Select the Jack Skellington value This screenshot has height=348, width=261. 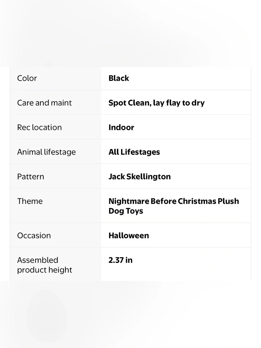click(x=140, y=177)
